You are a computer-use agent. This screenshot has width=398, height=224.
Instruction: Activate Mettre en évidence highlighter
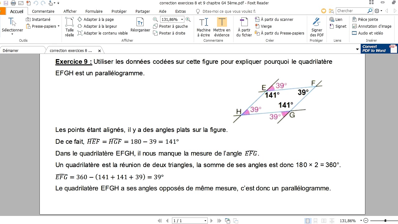click(222, 27)
